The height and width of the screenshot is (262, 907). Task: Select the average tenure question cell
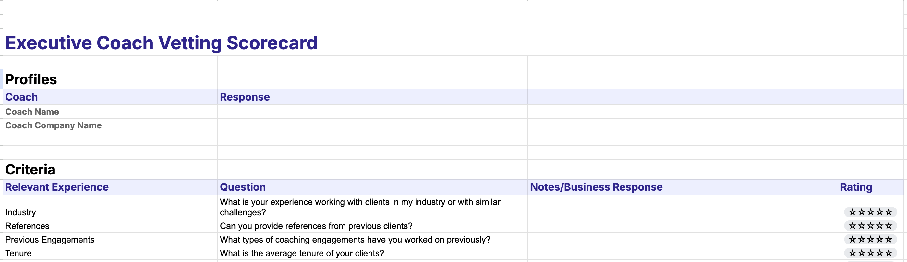302,253
